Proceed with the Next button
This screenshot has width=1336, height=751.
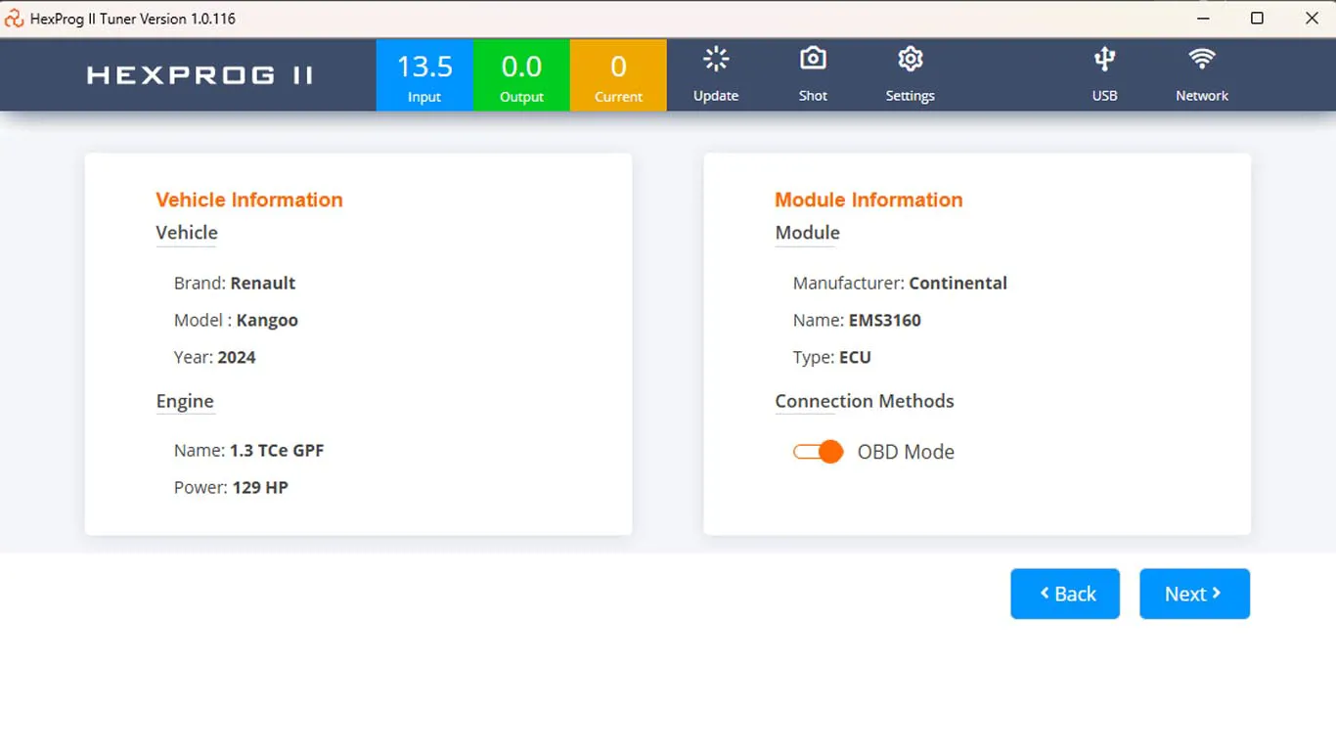(1194, 594)
